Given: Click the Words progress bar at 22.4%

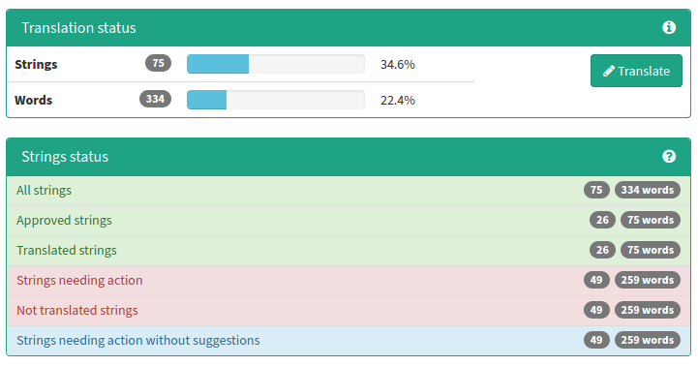Looking at the screenshot, I should click(x=276, y=100).
